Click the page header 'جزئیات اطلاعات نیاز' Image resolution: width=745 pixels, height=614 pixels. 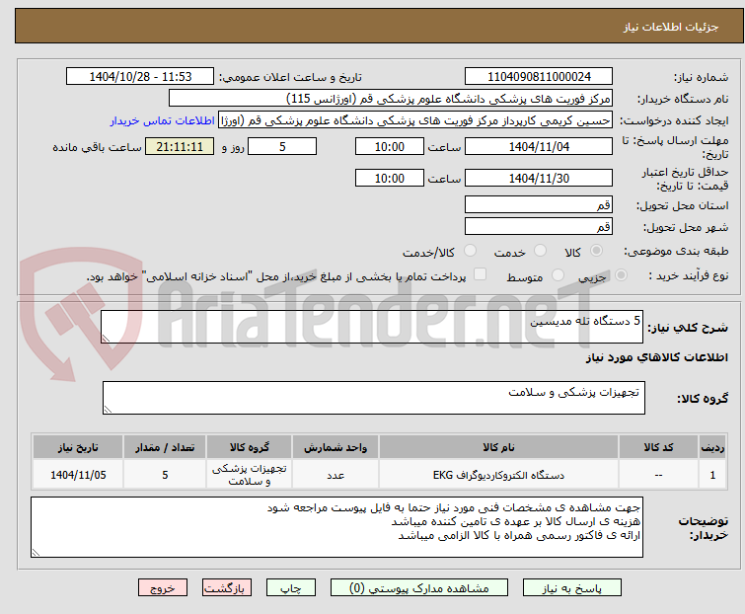coord(670,27)
